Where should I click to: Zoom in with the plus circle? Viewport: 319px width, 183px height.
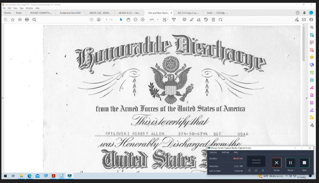143,20
